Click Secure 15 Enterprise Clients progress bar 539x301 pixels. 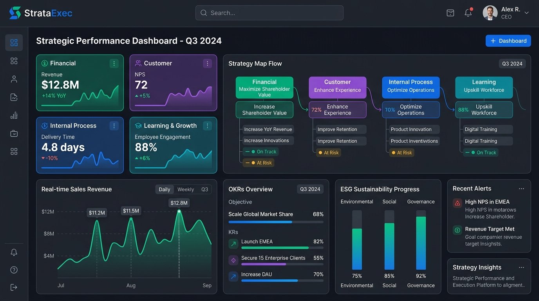(282, 264)
